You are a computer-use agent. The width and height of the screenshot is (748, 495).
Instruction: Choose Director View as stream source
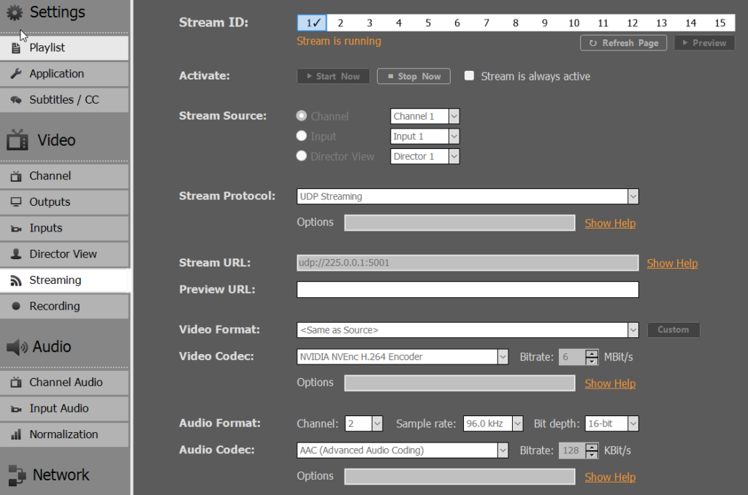[x=301, y=156]
